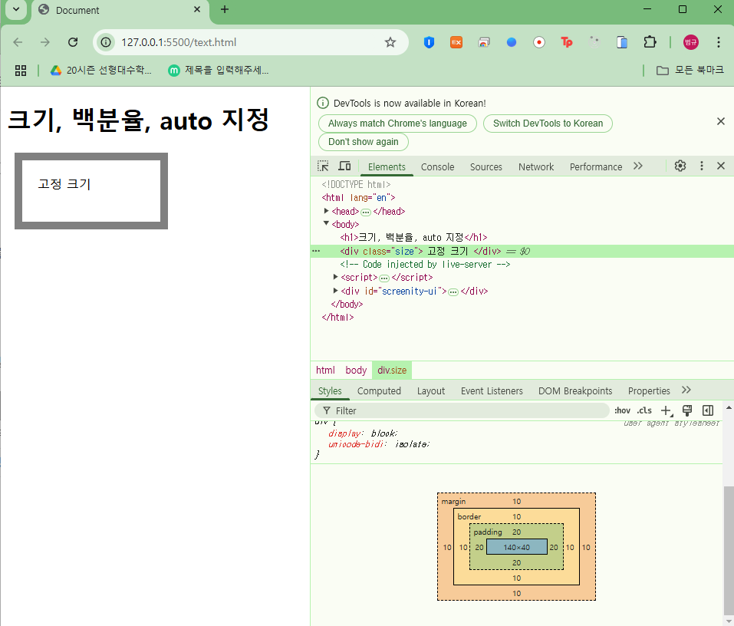Open the Google Drive bookmark 20시즌 선형대수학
The image size is (734, 626).
(100, 71)
